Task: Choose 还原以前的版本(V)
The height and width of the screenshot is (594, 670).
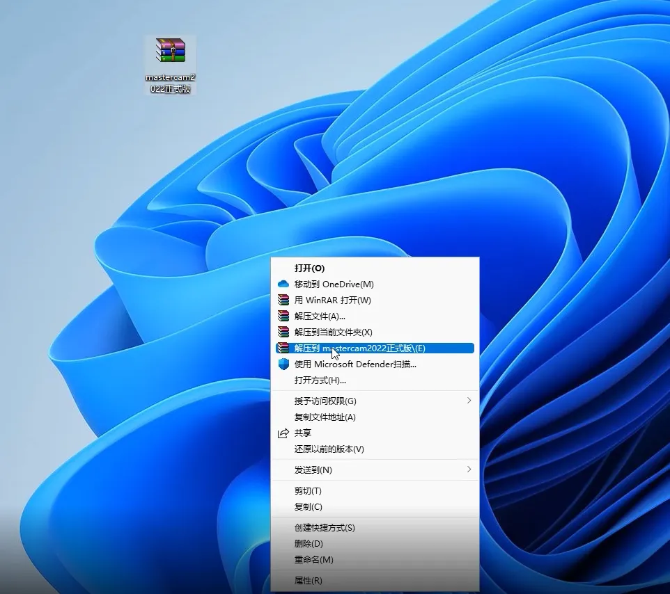Action: (375, 449)
